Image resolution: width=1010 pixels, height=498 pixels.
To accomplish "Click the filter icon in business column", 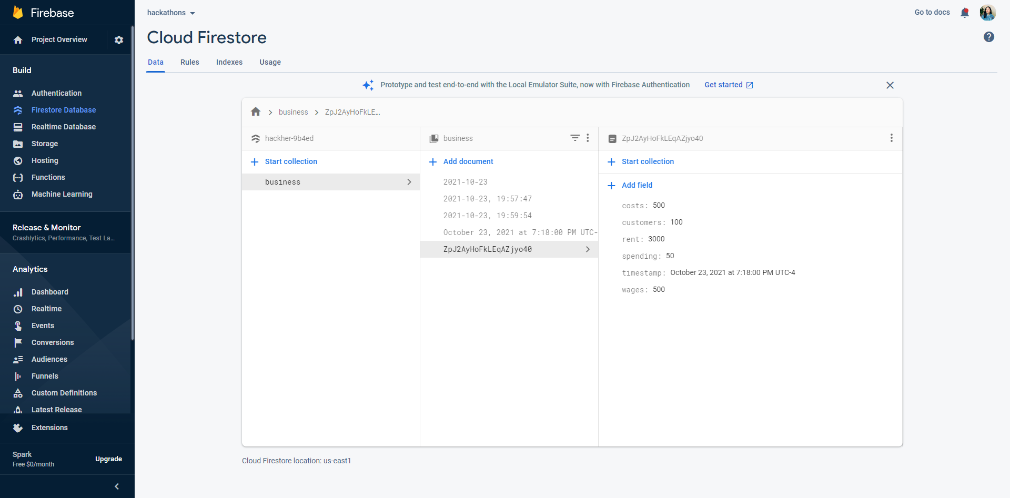I will coord(575,138).
